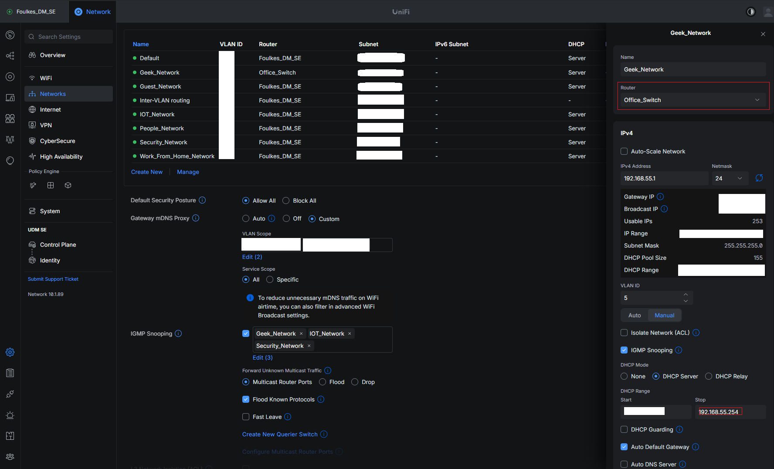Open the UniFi Devices page

[10, 77]
